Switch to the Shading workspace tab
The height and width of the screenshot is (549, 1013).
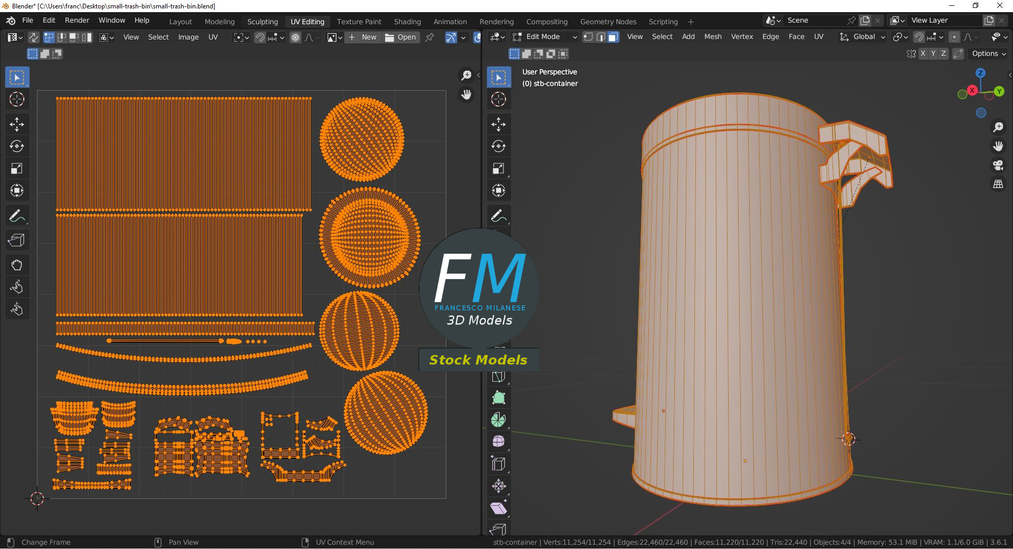click(x=407, y=22)
